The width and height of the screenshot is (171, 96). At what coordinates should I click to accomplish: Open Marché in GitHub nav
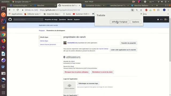[x=70, y=19]
